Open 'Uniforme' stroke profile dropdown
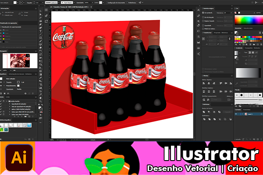The height and width of the screenshot is (175, 263). click(x=59, y=3)
